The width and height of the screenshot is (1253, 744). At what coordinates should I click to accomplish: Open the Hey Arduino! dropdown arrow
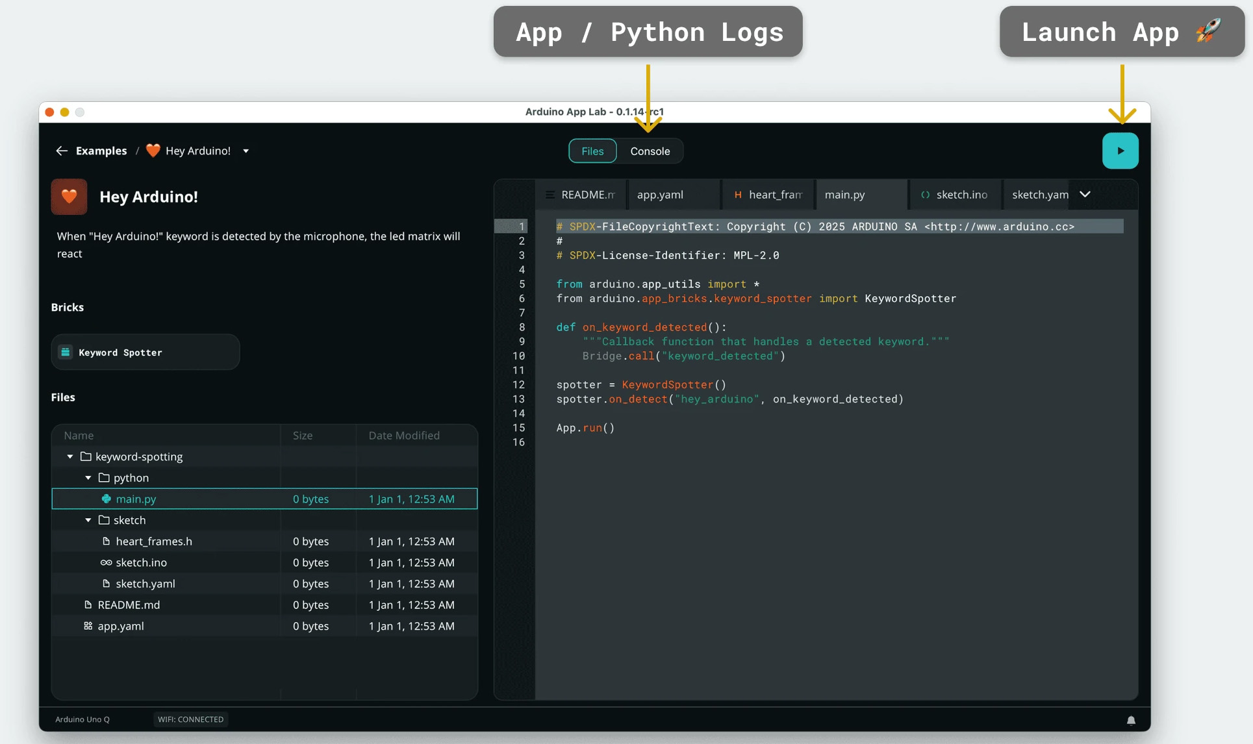coord(246,151)
